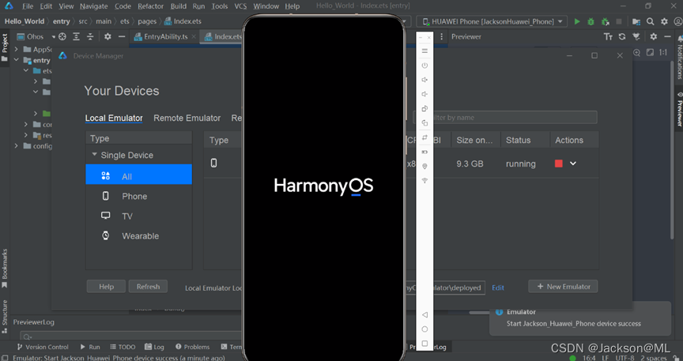This screenshot has width=683, height=361.
Task: Expand all icon in Project panel toolbar
Action: click(x=76, y=37)
